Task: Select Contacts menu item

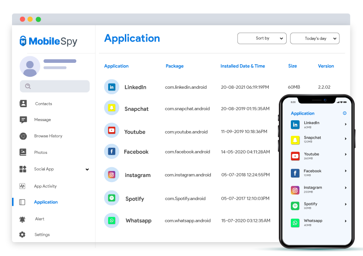Action: click(x=43, y=104)
